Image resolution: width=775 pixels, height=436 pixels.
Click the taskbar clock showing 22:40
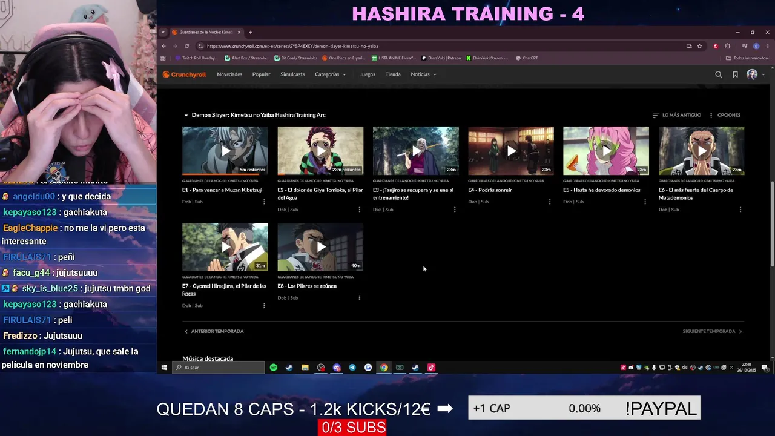[747, 368]
